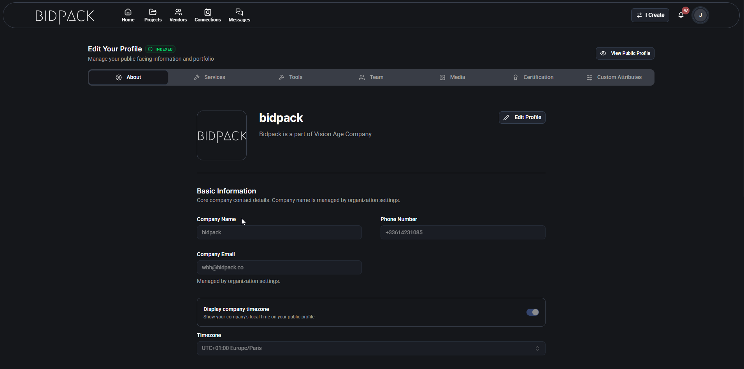This screenshot has width=744, height=369.
Task: Open the eye icon on View Public Profile
Action: click(603, 53)
